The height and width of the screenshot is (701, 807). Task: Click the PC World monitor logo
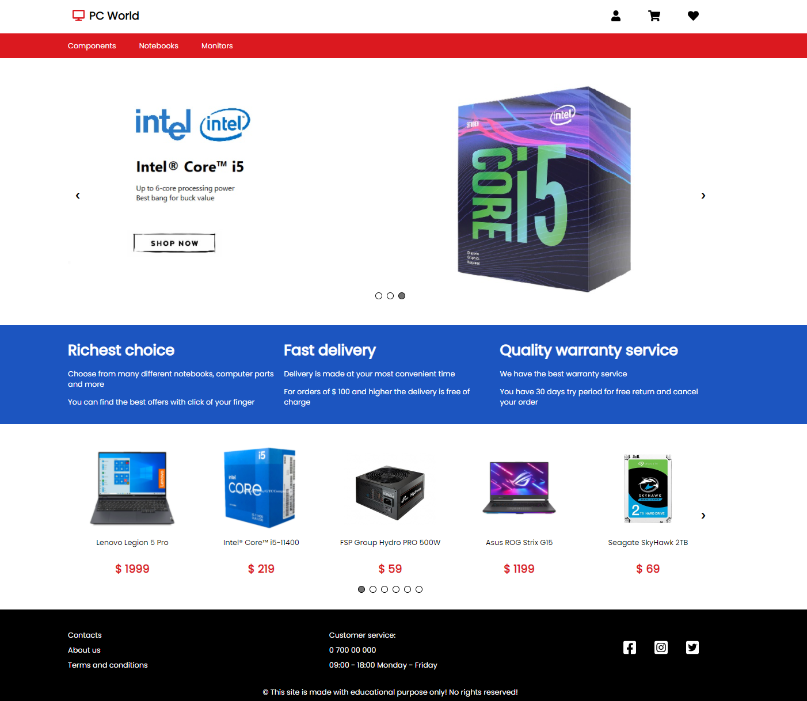(78, 16)
